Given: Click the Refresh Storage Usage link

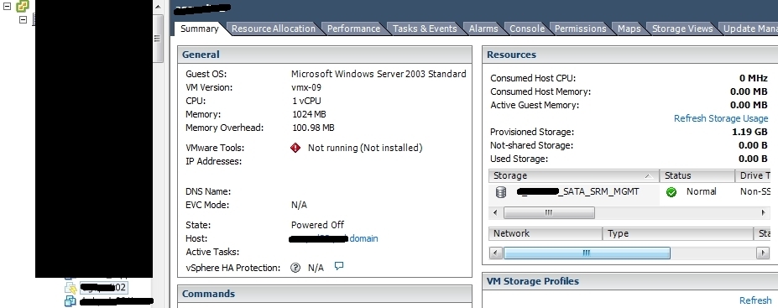Looking at the screenshot, I should click(721, 118).
